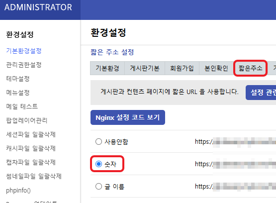Click the Nginx 설정 코드 보기 button
Viewport: 276px width, 203px height.
(x=128, y=117)
